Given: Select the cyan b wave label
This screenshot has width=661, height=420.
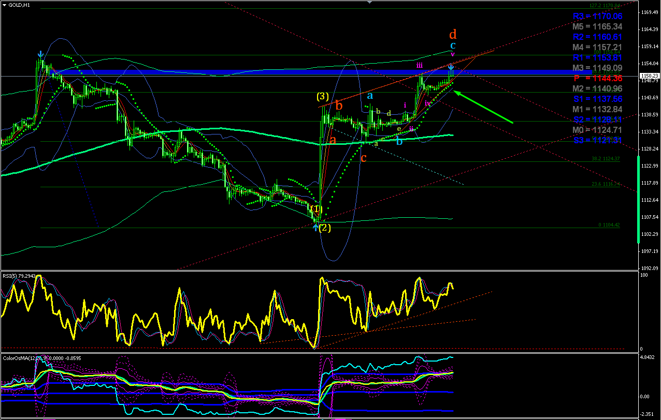Looking at the screenshot, I should click(399, 140).
